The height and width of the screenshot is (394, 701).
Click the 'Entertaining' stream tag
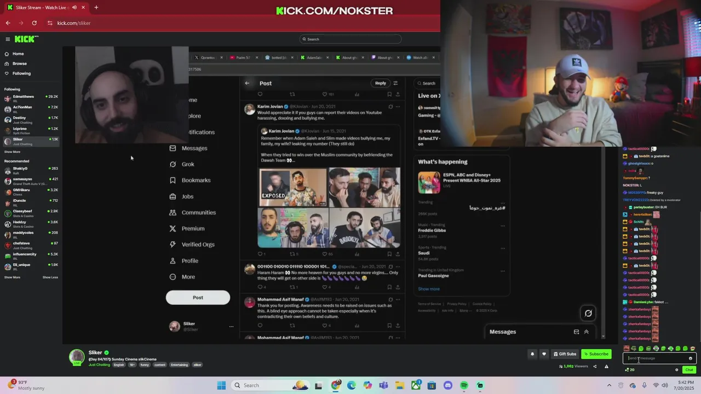pyautogui.click(x=179, y=364)
